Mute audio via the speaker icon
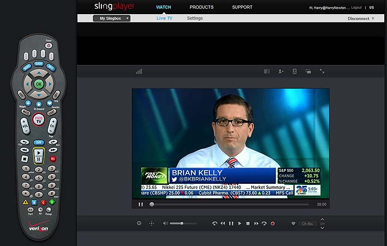The image size is (387, 246). [x=165, y=223]
